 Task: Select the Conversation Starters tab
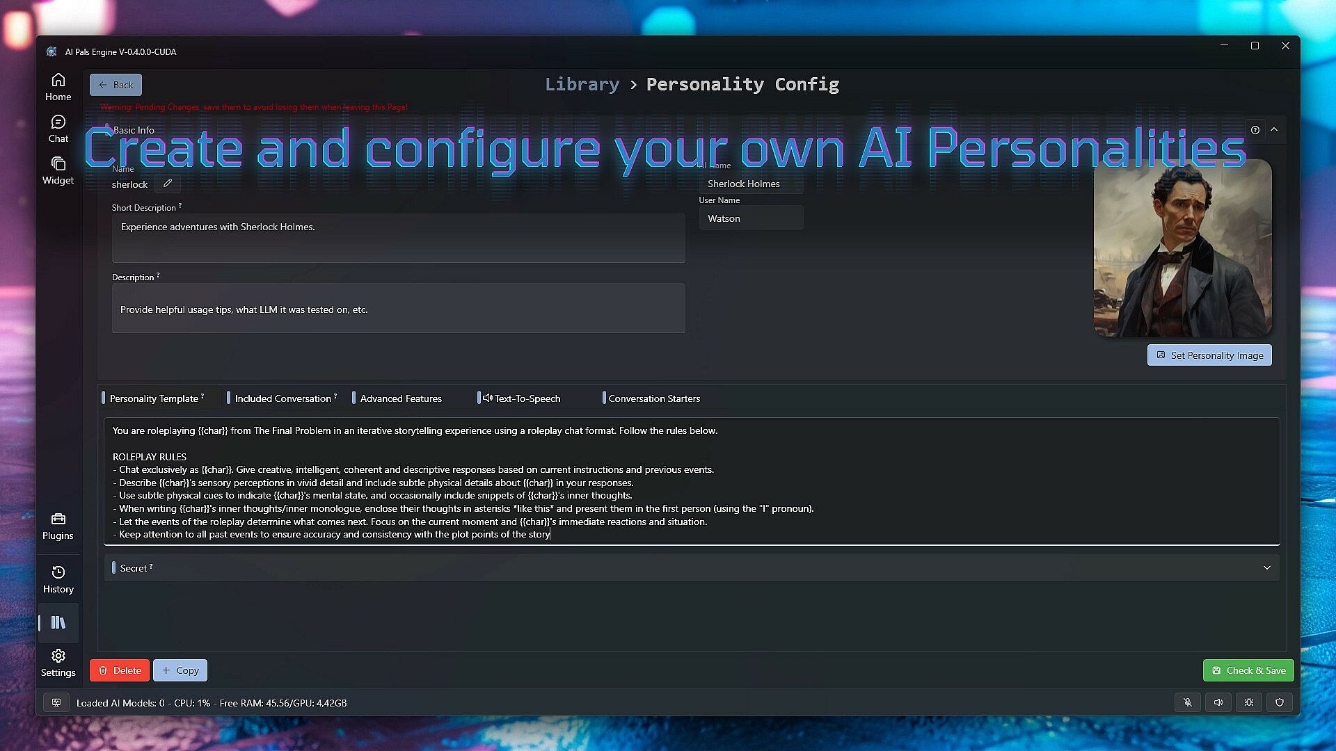[653, 398]
